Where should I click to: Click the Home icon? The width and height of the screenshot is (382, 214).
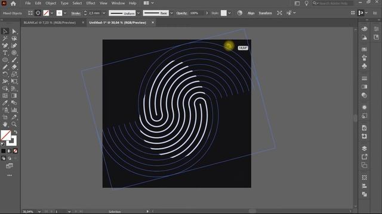tap(13, 4)
